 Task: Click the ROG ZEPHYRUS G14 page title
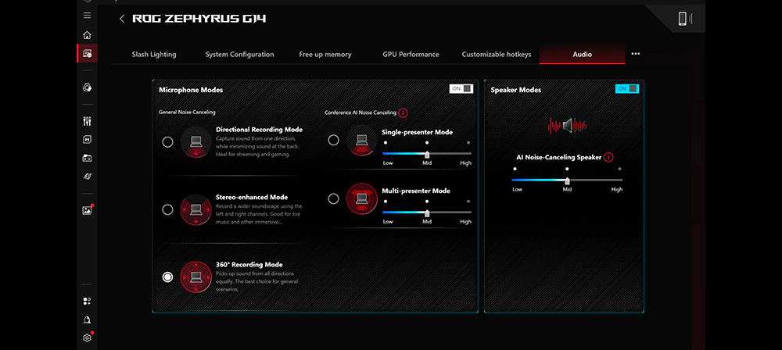point(199,19)
